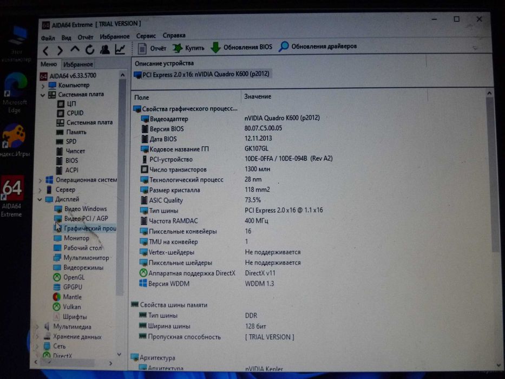
Task: Open Microsoft Edge desktop shortcut
Action: 15,93
